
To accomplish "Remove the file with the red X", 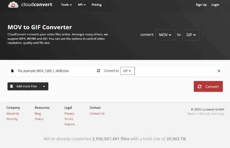I will (x=219, y=71).
